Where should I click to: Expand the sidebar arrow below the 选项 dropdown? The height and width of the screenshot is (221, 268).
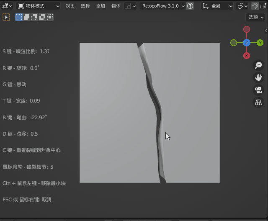point(266,31)
